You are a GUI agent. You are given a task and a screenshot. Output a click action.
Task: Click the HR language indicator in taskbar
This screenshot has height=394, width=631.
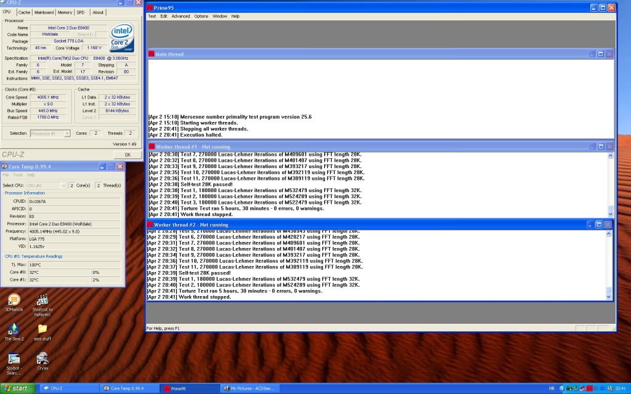coord(552,388)
